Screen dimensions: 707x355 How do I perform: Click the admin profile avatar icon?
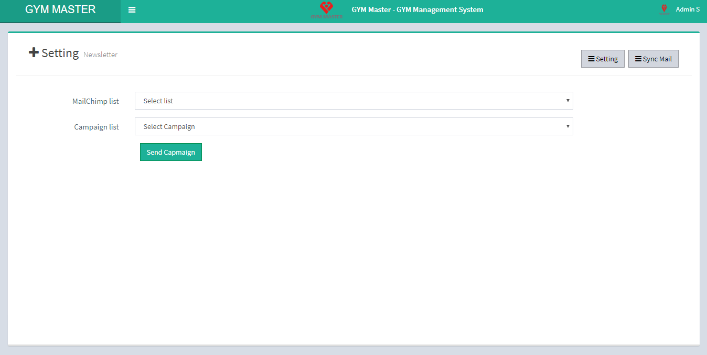(664, 9)
